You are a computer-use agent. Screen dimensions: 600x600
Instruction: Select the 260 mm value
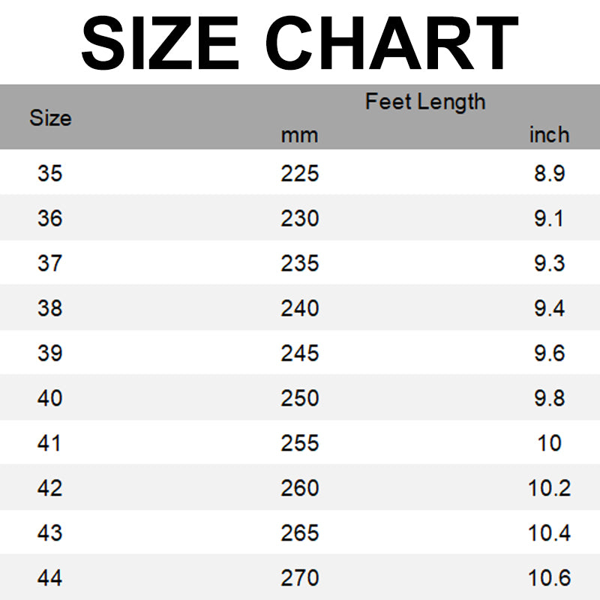tap(300, 488)
